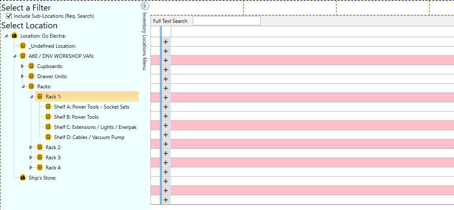Select the highlighted Rack 1 label
454x210 pixels.
pyautogui.click(x=54, y=97)
